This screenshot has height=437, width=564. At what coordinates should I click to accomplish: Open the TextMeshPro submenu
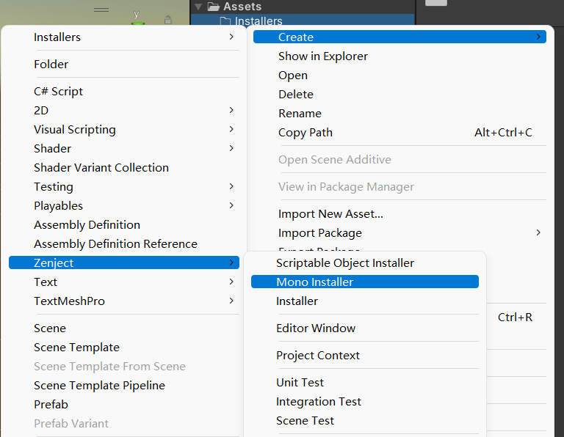(x=123, y=301)
